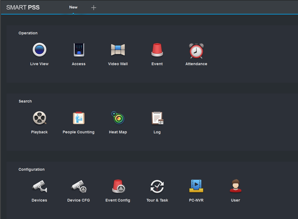Open the Video Wall icon
This screenshot has width=298, height=219.
pyautogui.click(x=118, y=50)
